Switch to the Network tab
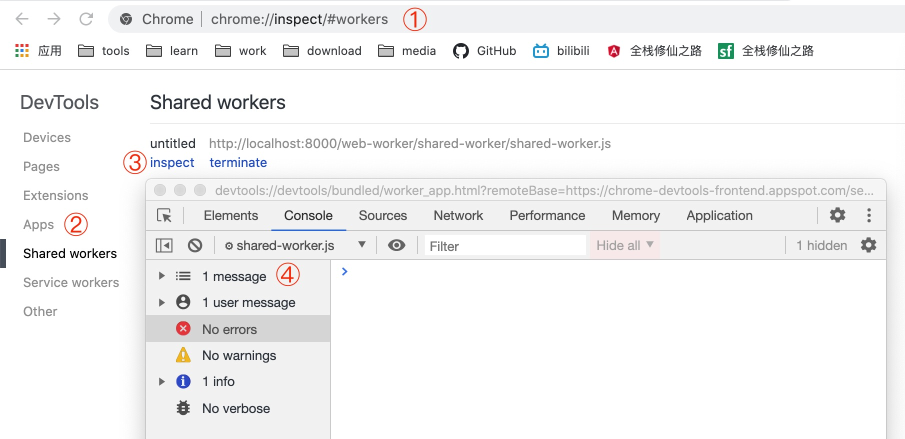Image resolution: width=905 pixels, height=439 pixels. [458, 215]
